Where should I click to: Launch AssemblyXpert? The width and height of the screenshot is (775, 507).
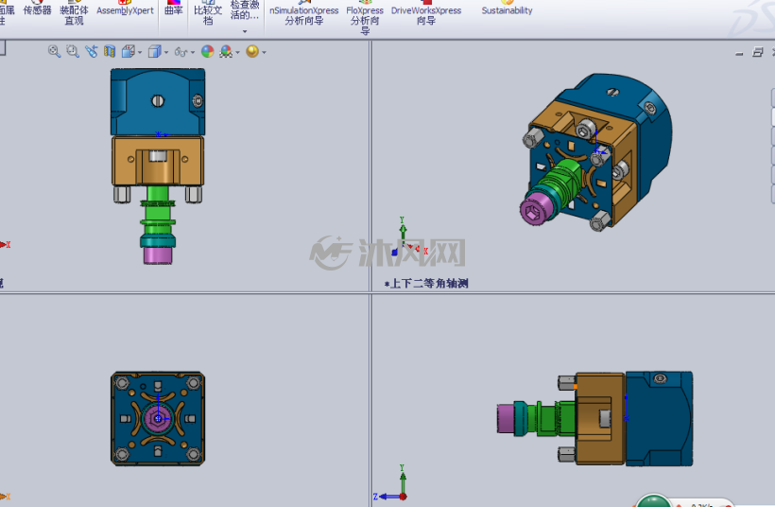[x=125, y=10]
